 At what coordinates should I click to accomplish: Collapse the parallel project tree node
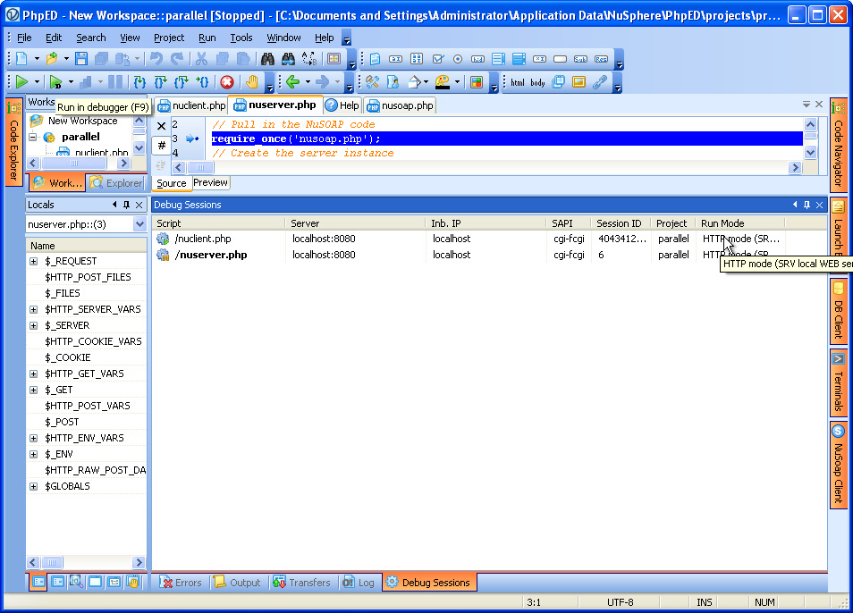click(x=33, y=138)
